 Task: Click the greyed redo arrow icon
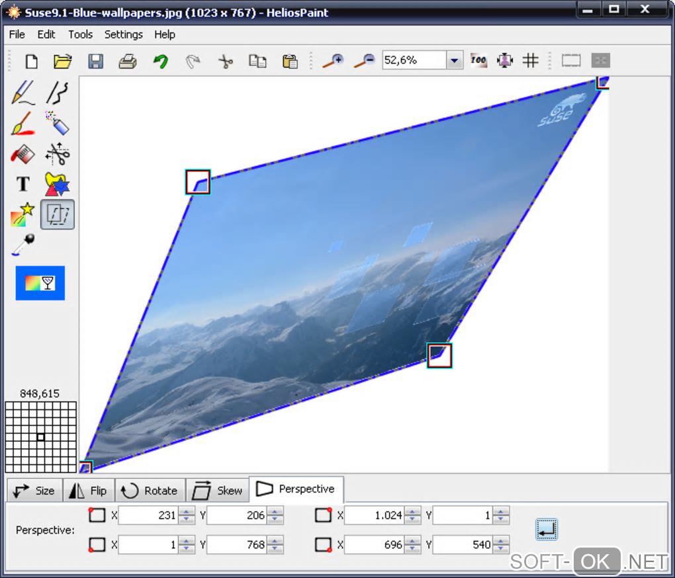point(193,61)
